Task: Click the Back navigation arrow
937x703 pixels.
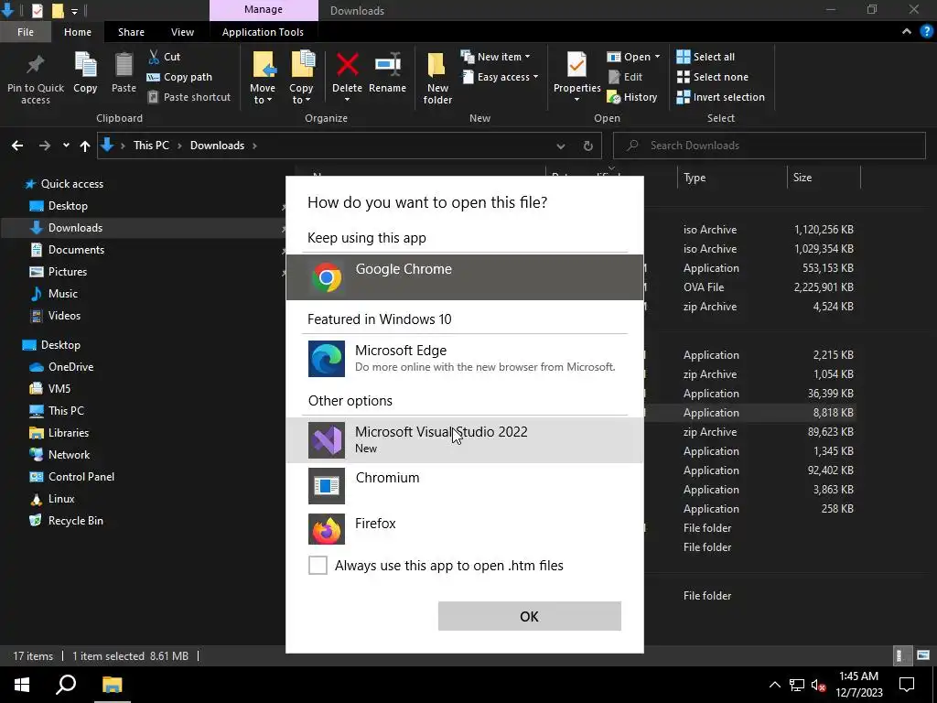Action: click(17, 146)
